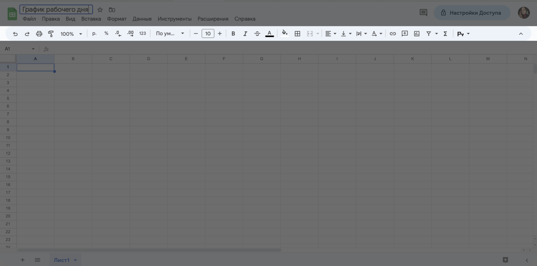Click the font size field showing 10
Viewport: 537px width, 266px height.
[x=208, y=34]
